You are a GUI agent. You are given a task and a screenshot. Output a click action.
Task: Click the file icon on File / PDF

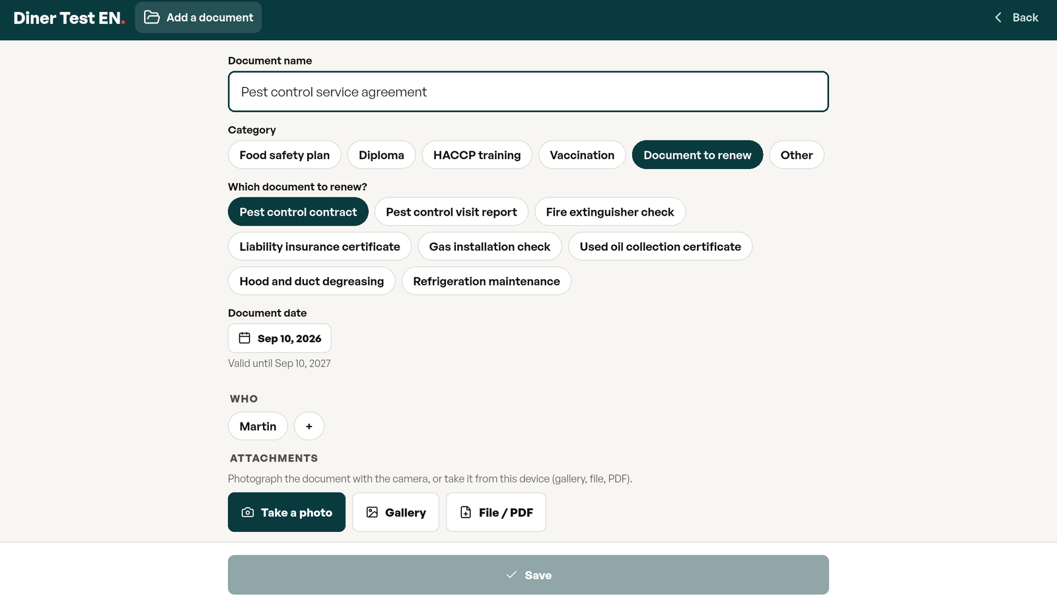click(x=466, y=512)
